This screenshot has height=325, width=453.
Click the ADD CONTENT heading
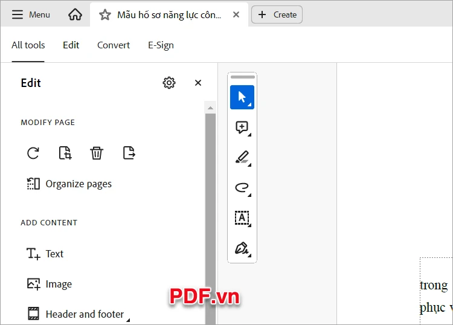coord(49,223)
